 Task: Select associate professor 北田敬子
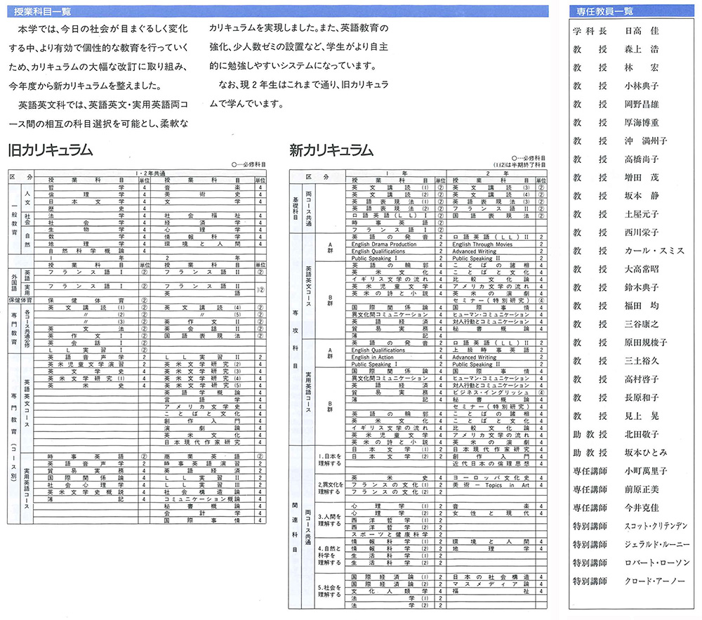[642, 435]
